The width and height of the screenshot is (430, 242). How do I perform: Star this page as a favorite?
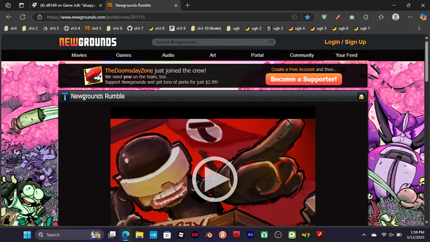click(307, 17)
